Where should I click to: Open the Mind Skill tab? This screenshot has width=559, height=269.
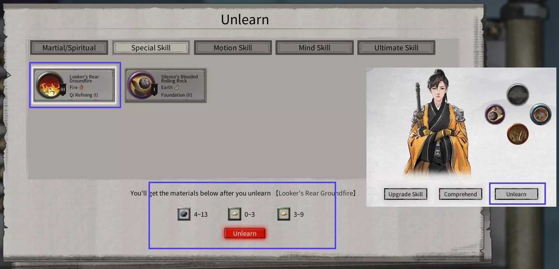(314, 48)
